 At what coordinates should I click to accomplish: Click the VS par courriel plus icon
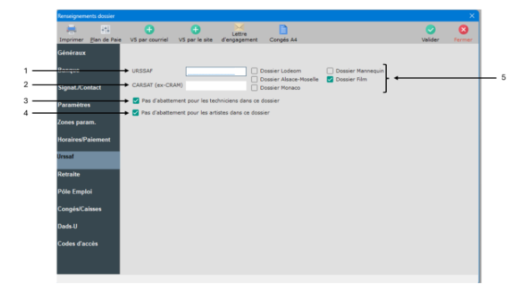149,30
